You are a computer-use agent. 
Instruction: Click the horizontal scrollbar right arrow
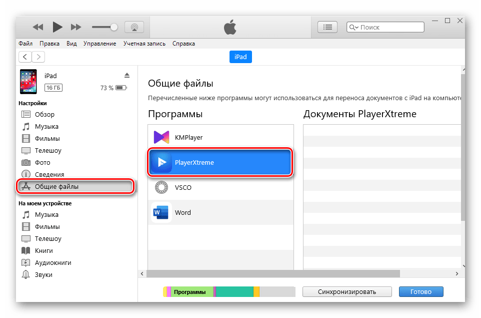pyautogui.click(x=457, y=273)
